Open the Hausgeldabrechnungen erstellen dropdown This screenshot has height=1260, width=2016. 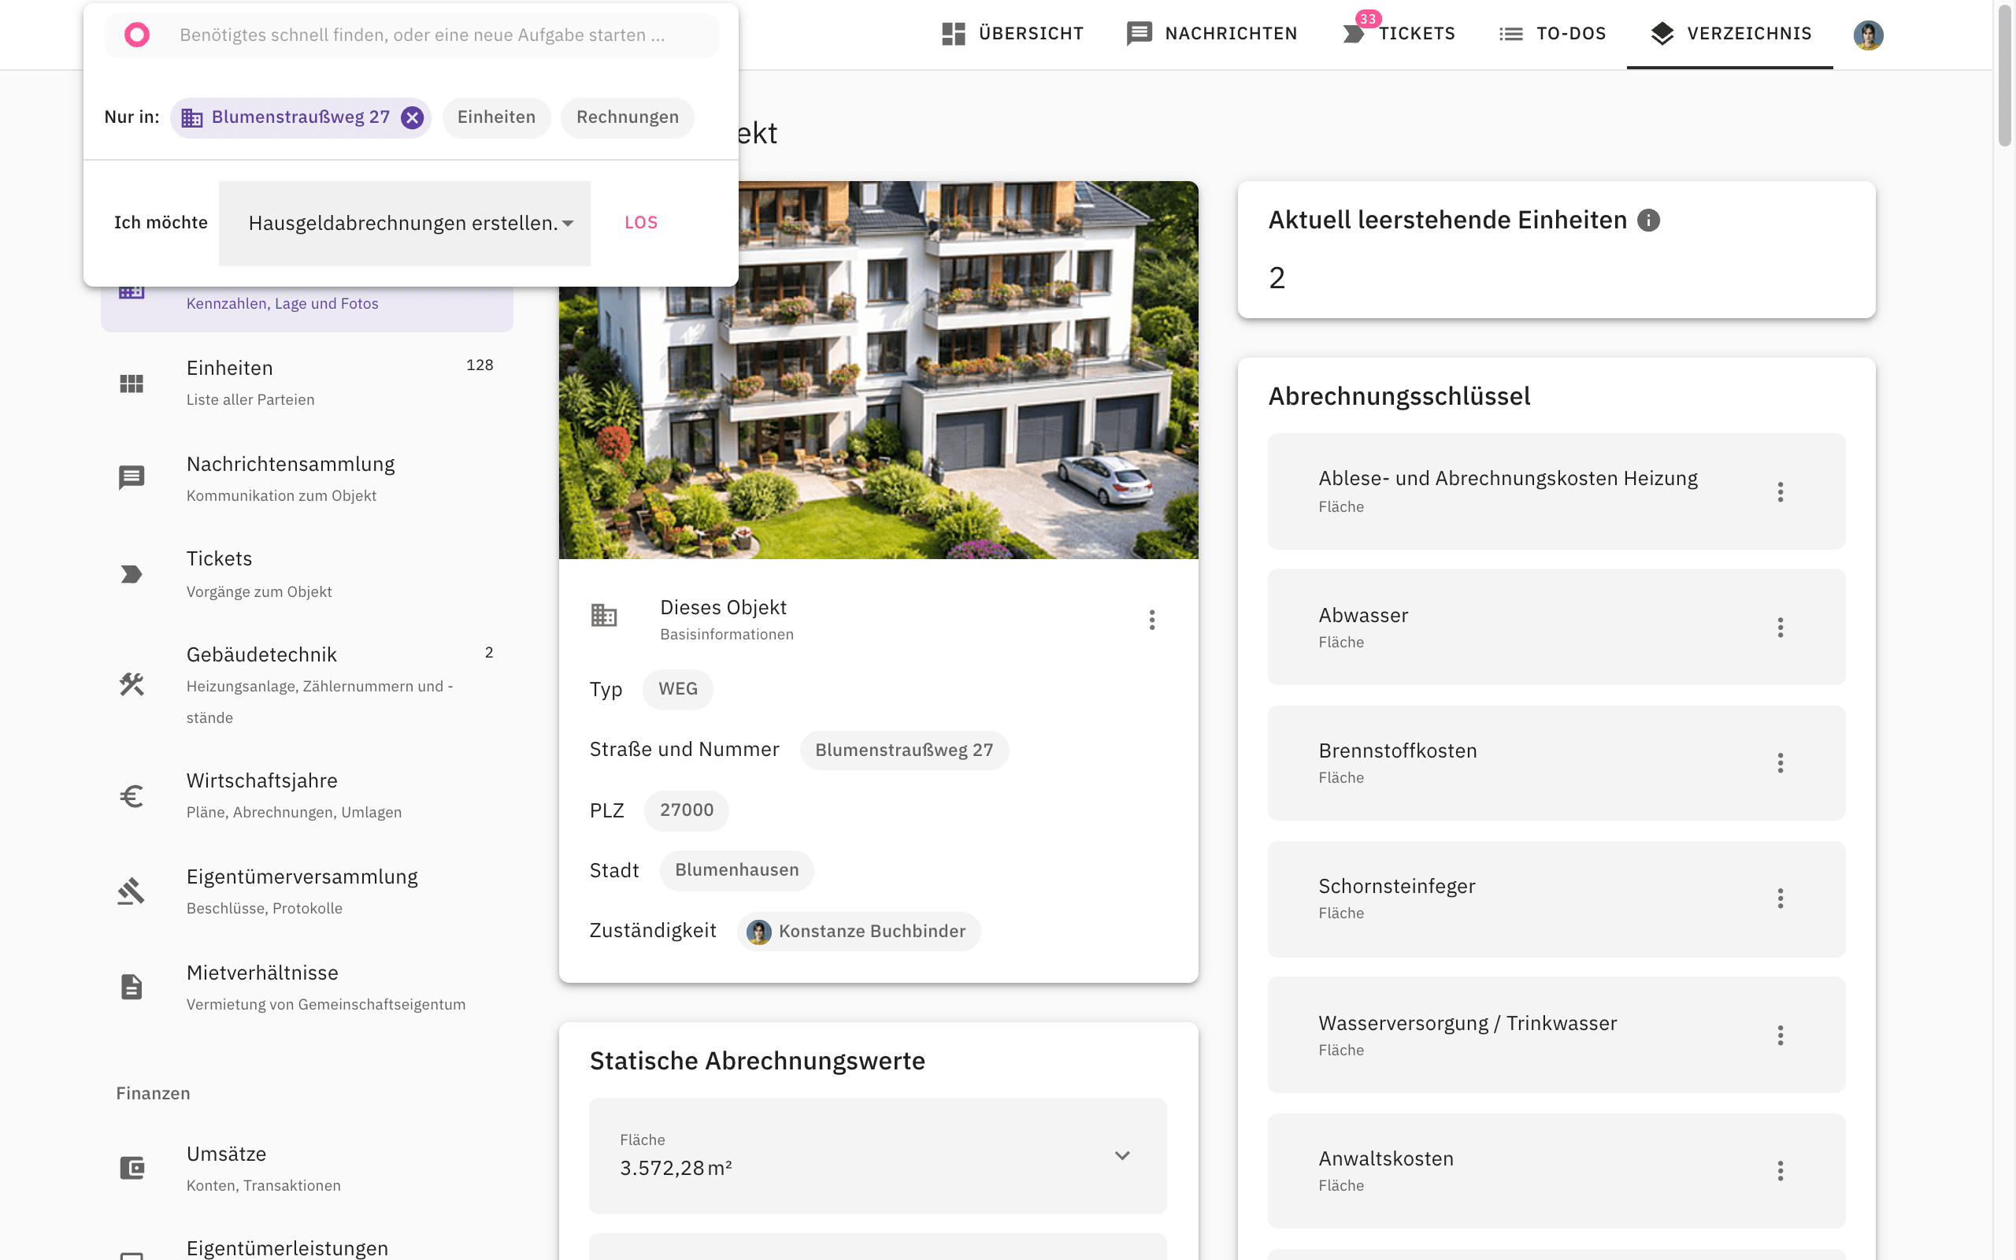pyautogui.click(x=405, y=224)
